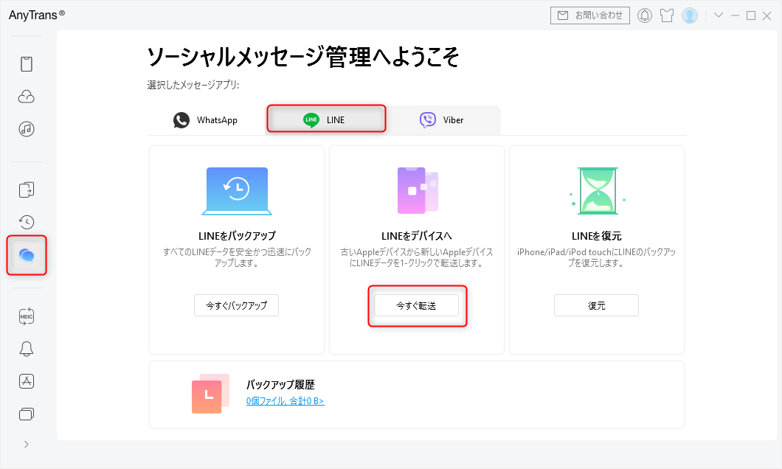The height and width of the screenshot is (469, 782).
Task: Click the LINEをデバイスへ heading
Action: (416, 236)
